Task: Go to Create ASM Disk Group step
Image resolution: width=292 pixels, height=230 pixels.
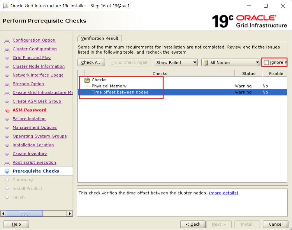Action: coord(37,101)
